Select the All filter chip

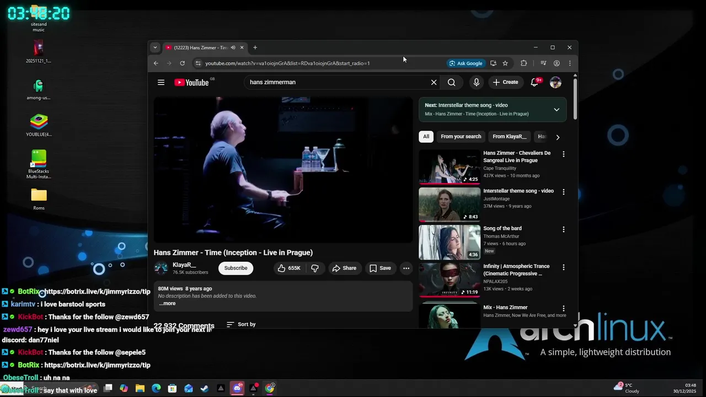tap(426, 136)
